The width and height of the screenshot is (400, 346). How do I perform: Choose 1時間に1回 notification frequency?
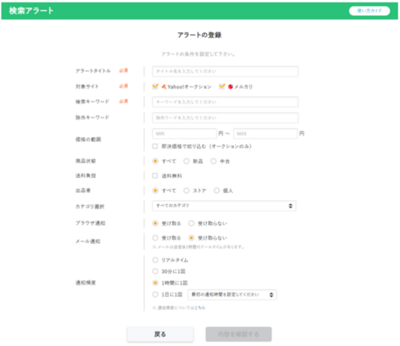155,283
